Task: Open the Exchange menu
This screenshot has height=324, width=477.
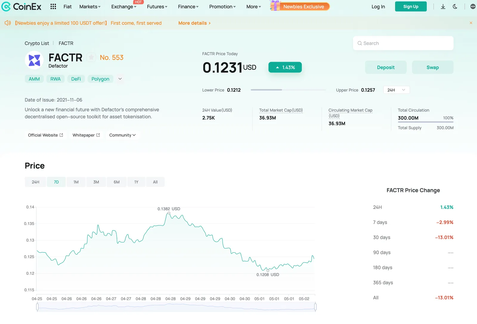Action: coord(124,7)
